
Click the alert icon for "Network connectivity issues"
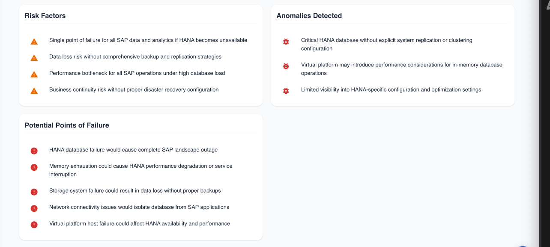[34, 208]
